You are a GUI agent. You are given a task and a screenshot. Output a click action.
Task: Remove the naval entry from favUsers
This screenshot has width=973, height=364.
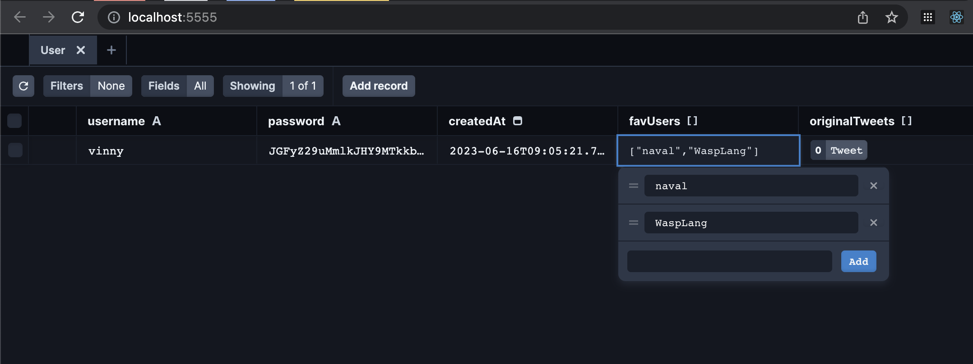point(873,186)
